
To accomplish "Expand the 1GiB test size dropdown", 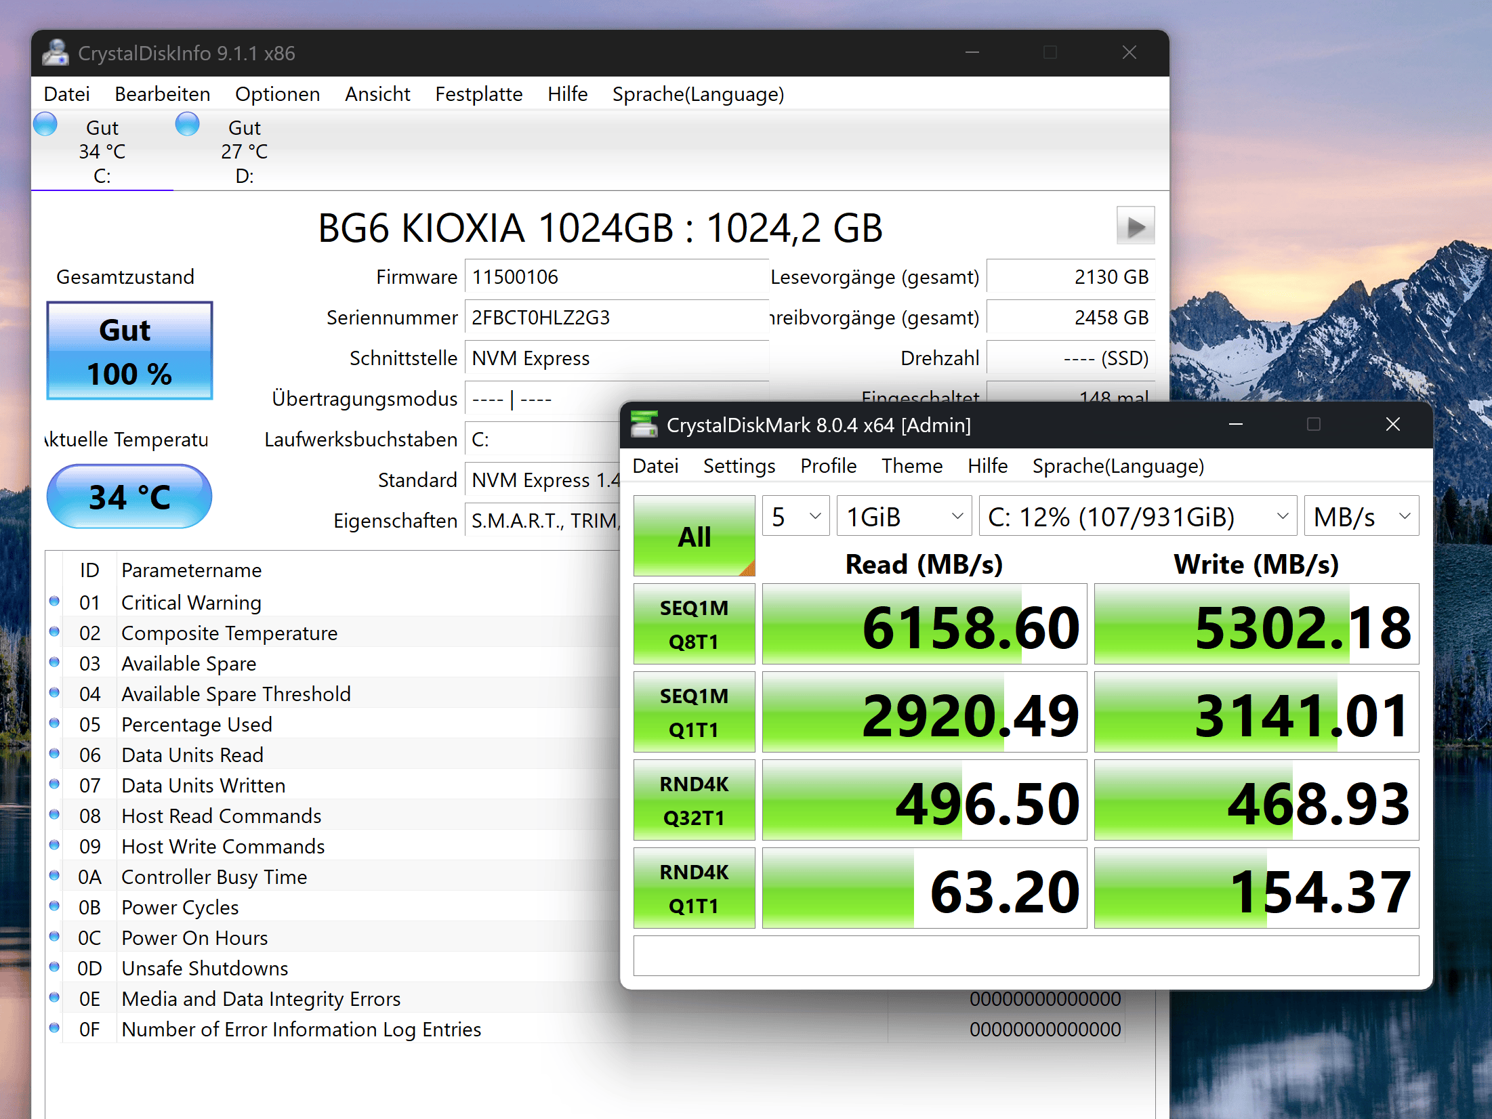I will pyautogui.click(x=904, y=517).
